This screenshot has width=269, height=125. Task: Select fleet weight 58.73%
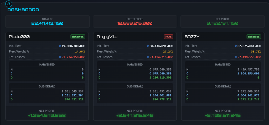(256, 52)
